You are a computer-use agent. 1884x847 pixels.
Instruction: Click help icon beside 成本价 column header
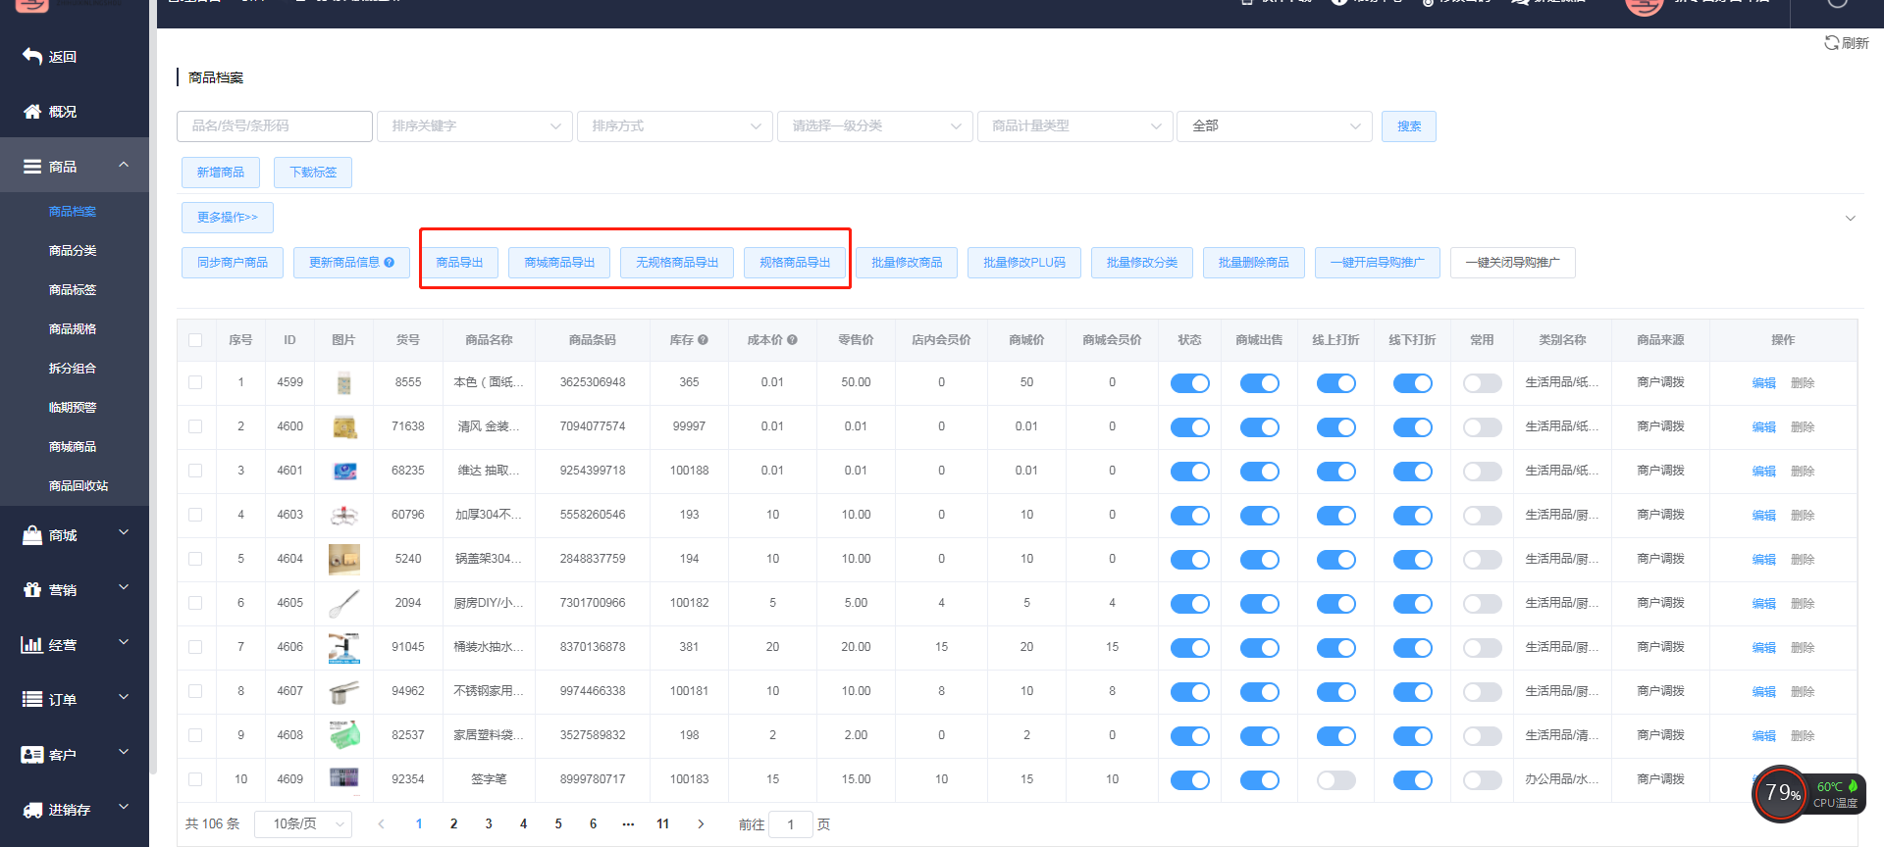792,340
